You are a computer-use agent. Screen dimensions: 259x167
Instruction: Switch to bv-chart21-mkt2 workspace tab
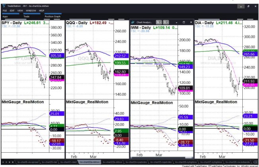click(x=69, y=162)
